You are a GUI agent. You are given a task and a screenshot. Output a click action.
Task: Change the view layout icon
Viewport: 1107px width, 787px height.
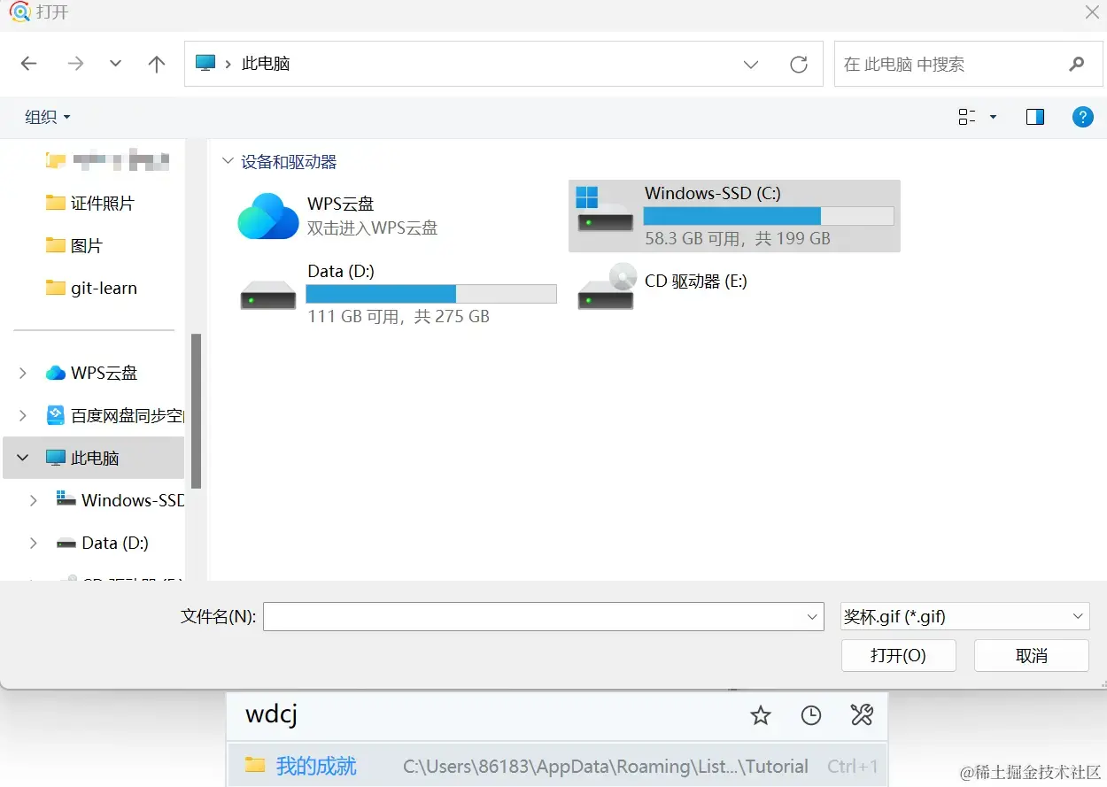point(967,117)
